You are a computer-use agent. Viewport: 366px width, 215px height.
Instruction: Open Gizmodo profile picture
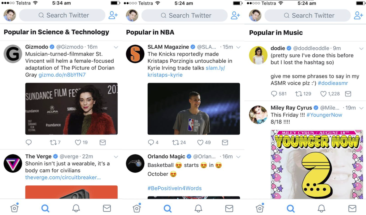click(x=13, y=54)
